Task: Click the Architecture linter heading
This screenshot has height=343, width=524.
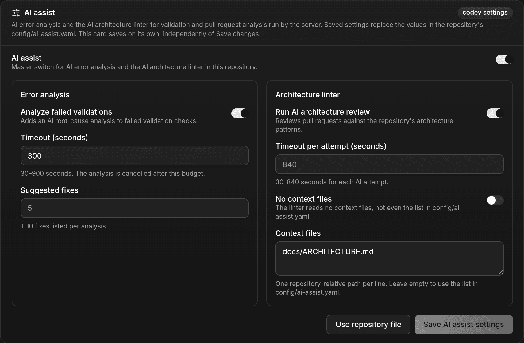Action: pyautogui.click(x=308, y=95)
